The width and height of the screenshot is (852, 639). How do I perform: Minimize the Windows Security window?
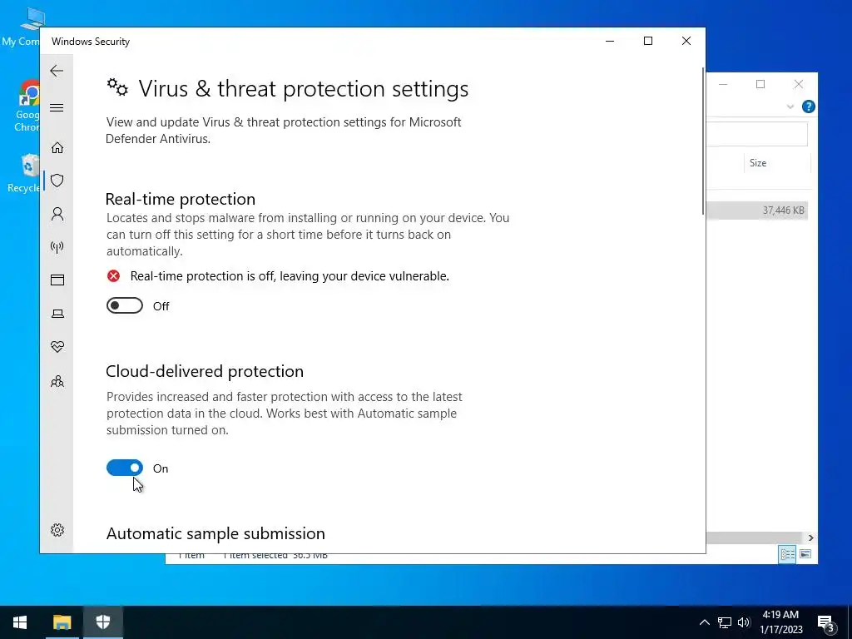(610, 41)
